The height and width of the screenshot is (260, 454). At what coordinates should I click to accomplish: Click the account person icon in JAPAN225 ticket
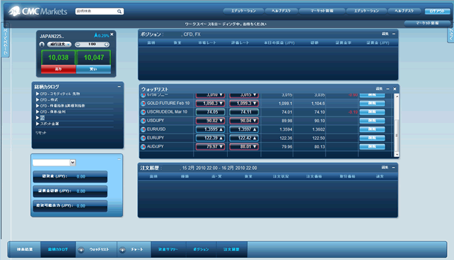click(x=42, y=44)
